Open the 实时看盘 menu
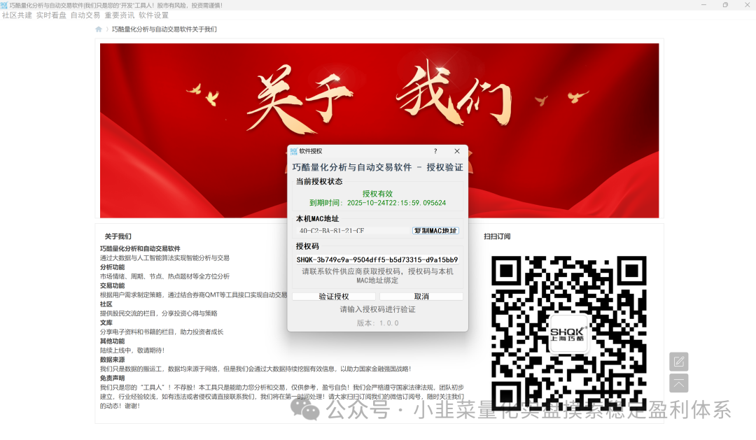 coord(51,15)
